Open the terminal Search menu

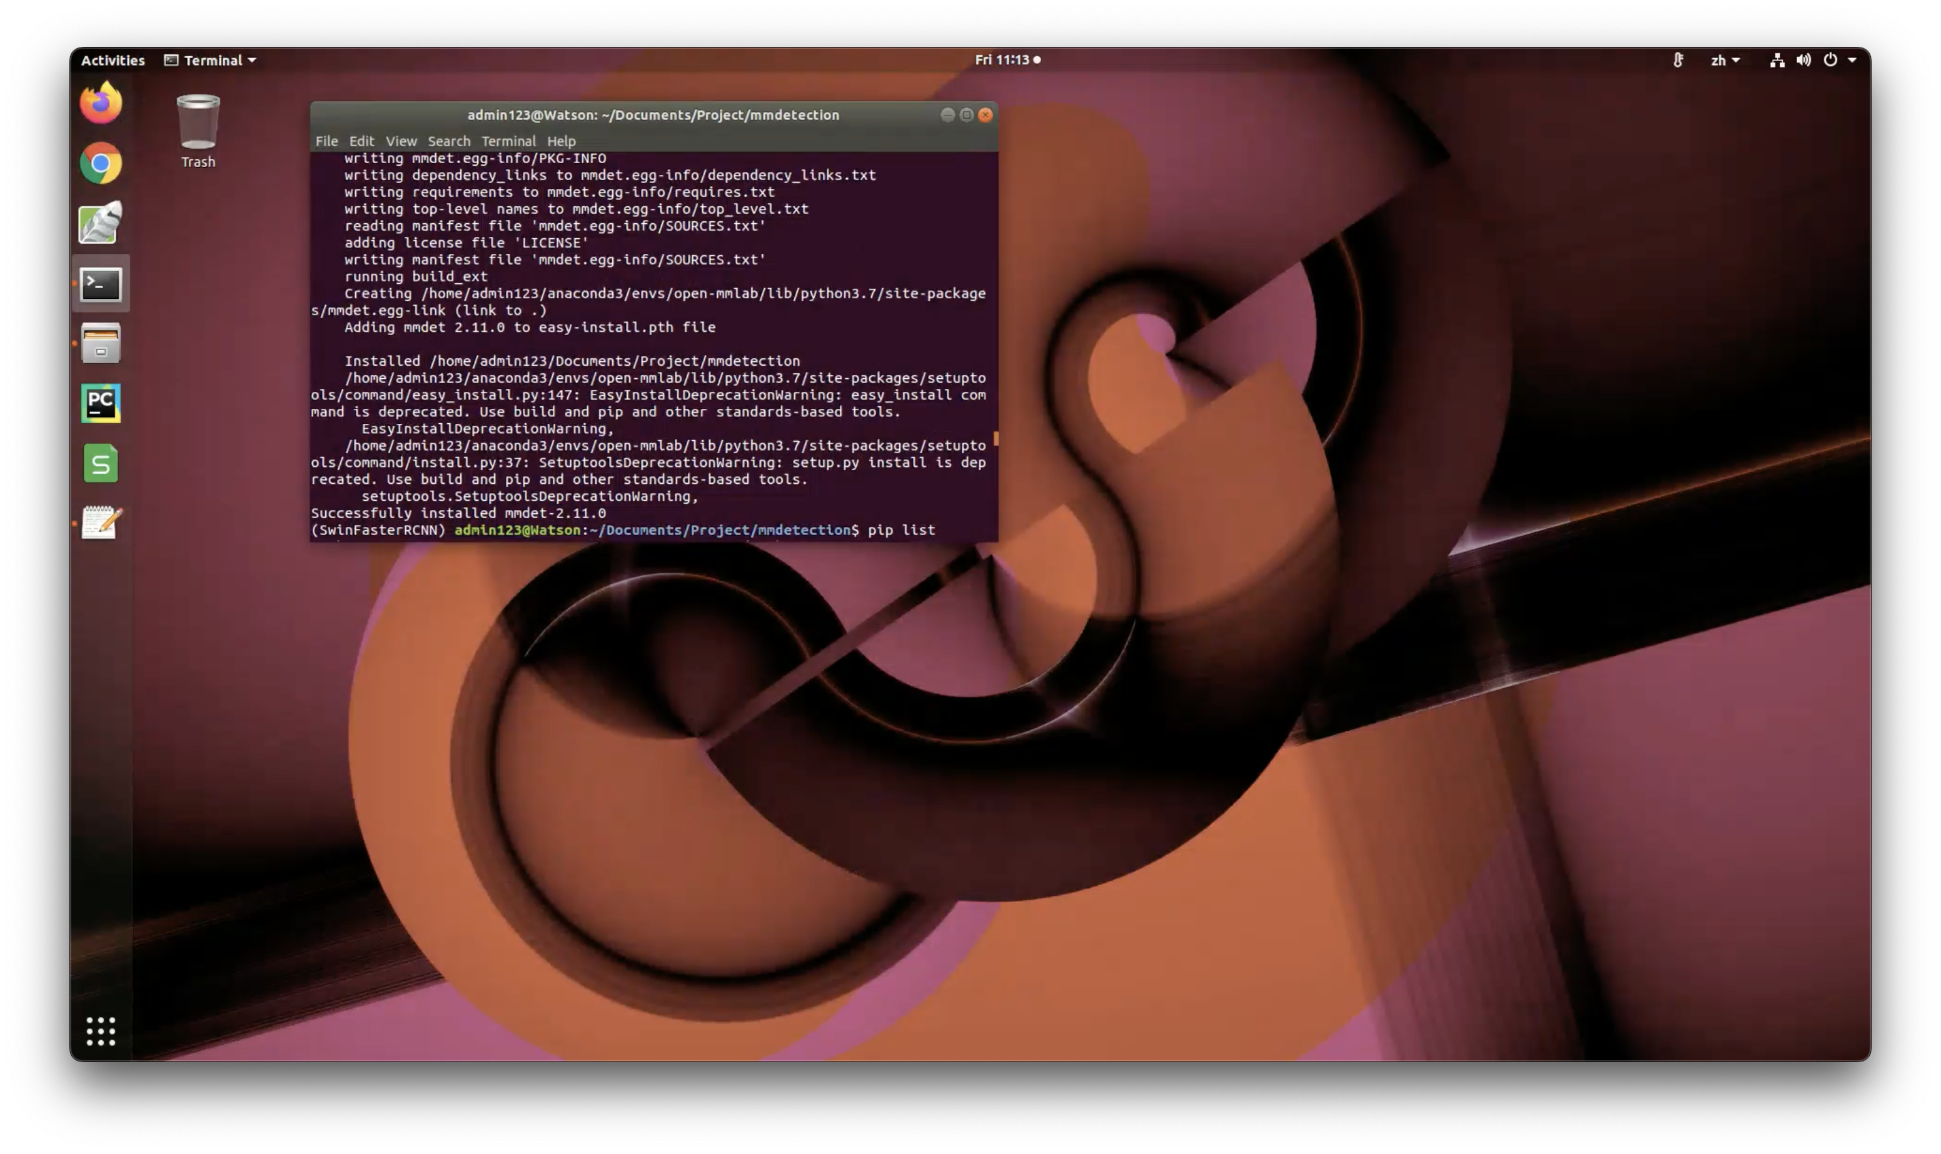(x=449, y=141)
